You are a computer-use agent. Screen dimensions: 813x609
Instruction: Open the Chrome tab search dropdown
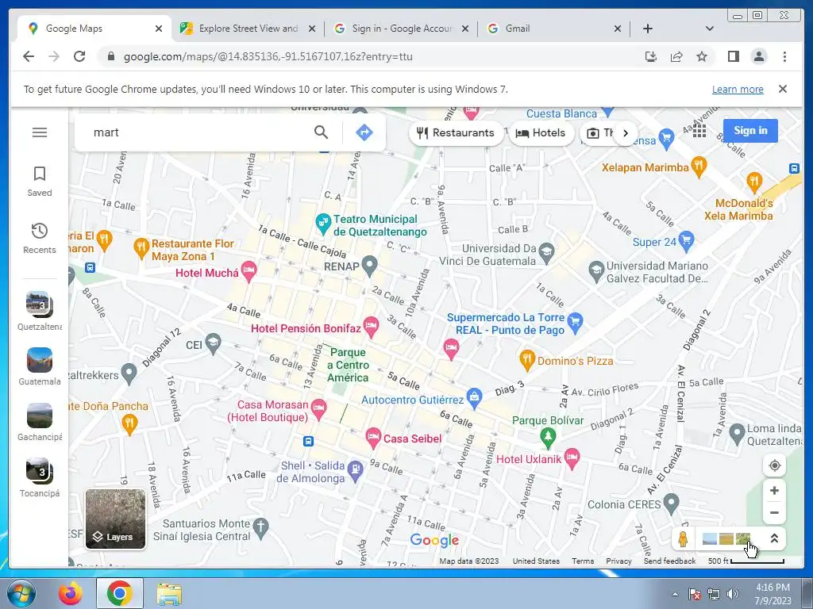point(709,29)
